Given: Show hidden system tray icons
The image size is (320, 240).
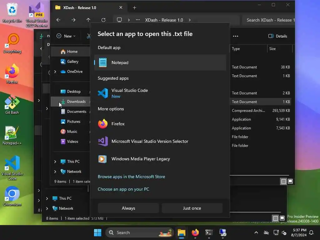Looking at the screenshot, I should point(256,232).
